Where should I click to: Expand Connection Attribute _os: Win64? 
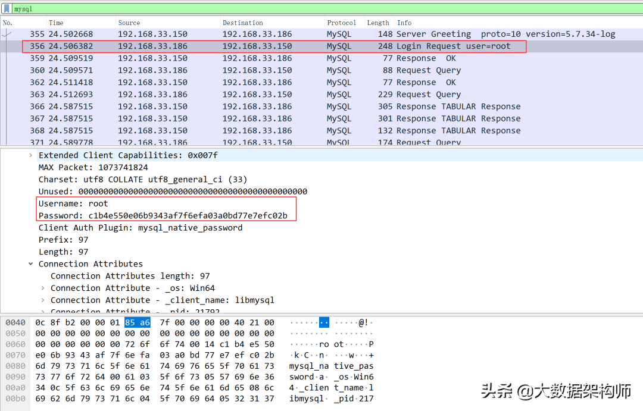(x=43, y=288)
